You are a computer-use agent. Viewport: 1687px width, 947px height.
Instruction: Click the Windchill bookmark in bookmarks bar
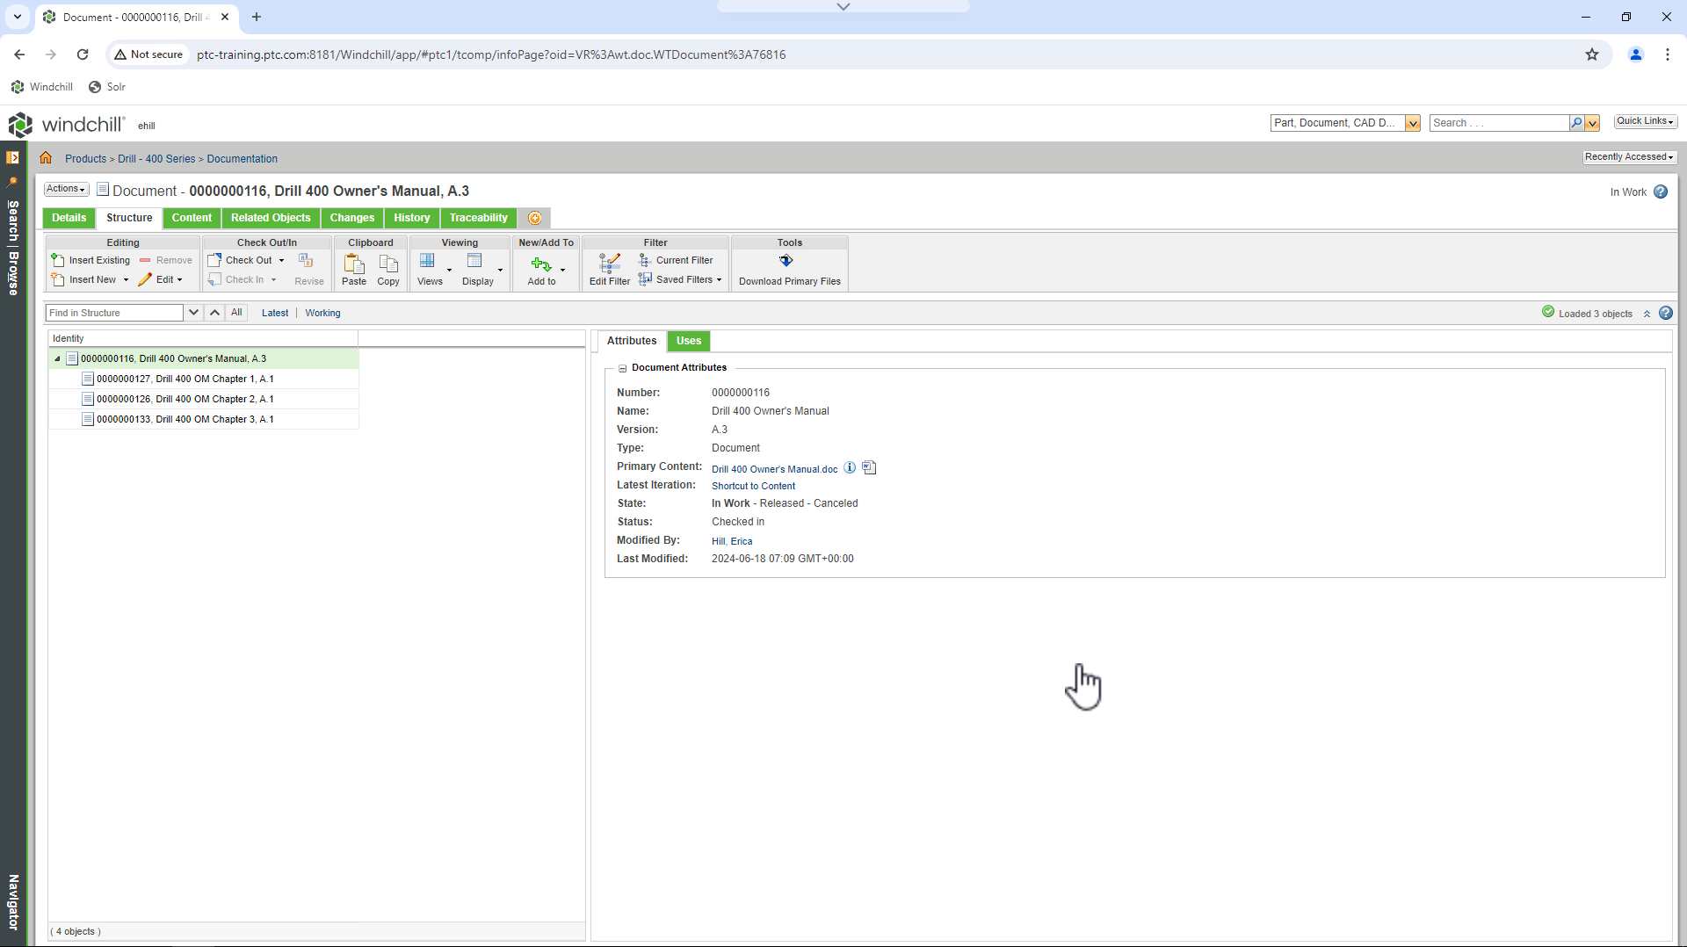click(x=42, y=87)
